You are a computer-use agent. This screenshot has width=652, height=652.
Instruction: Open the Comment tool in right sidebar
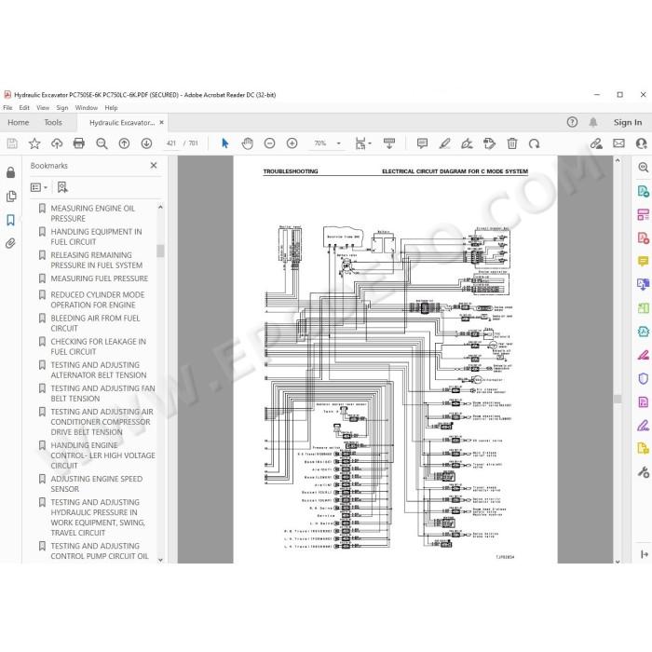(x=643, y=261)
